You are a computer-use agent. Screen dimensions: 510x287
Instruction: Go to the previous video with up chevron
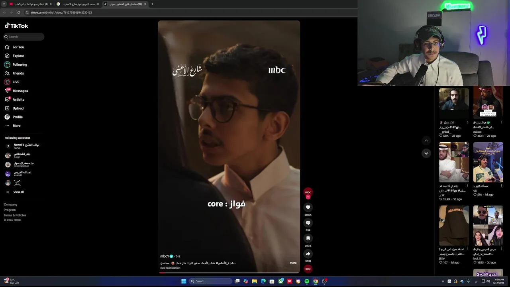[x=426, y=140]
